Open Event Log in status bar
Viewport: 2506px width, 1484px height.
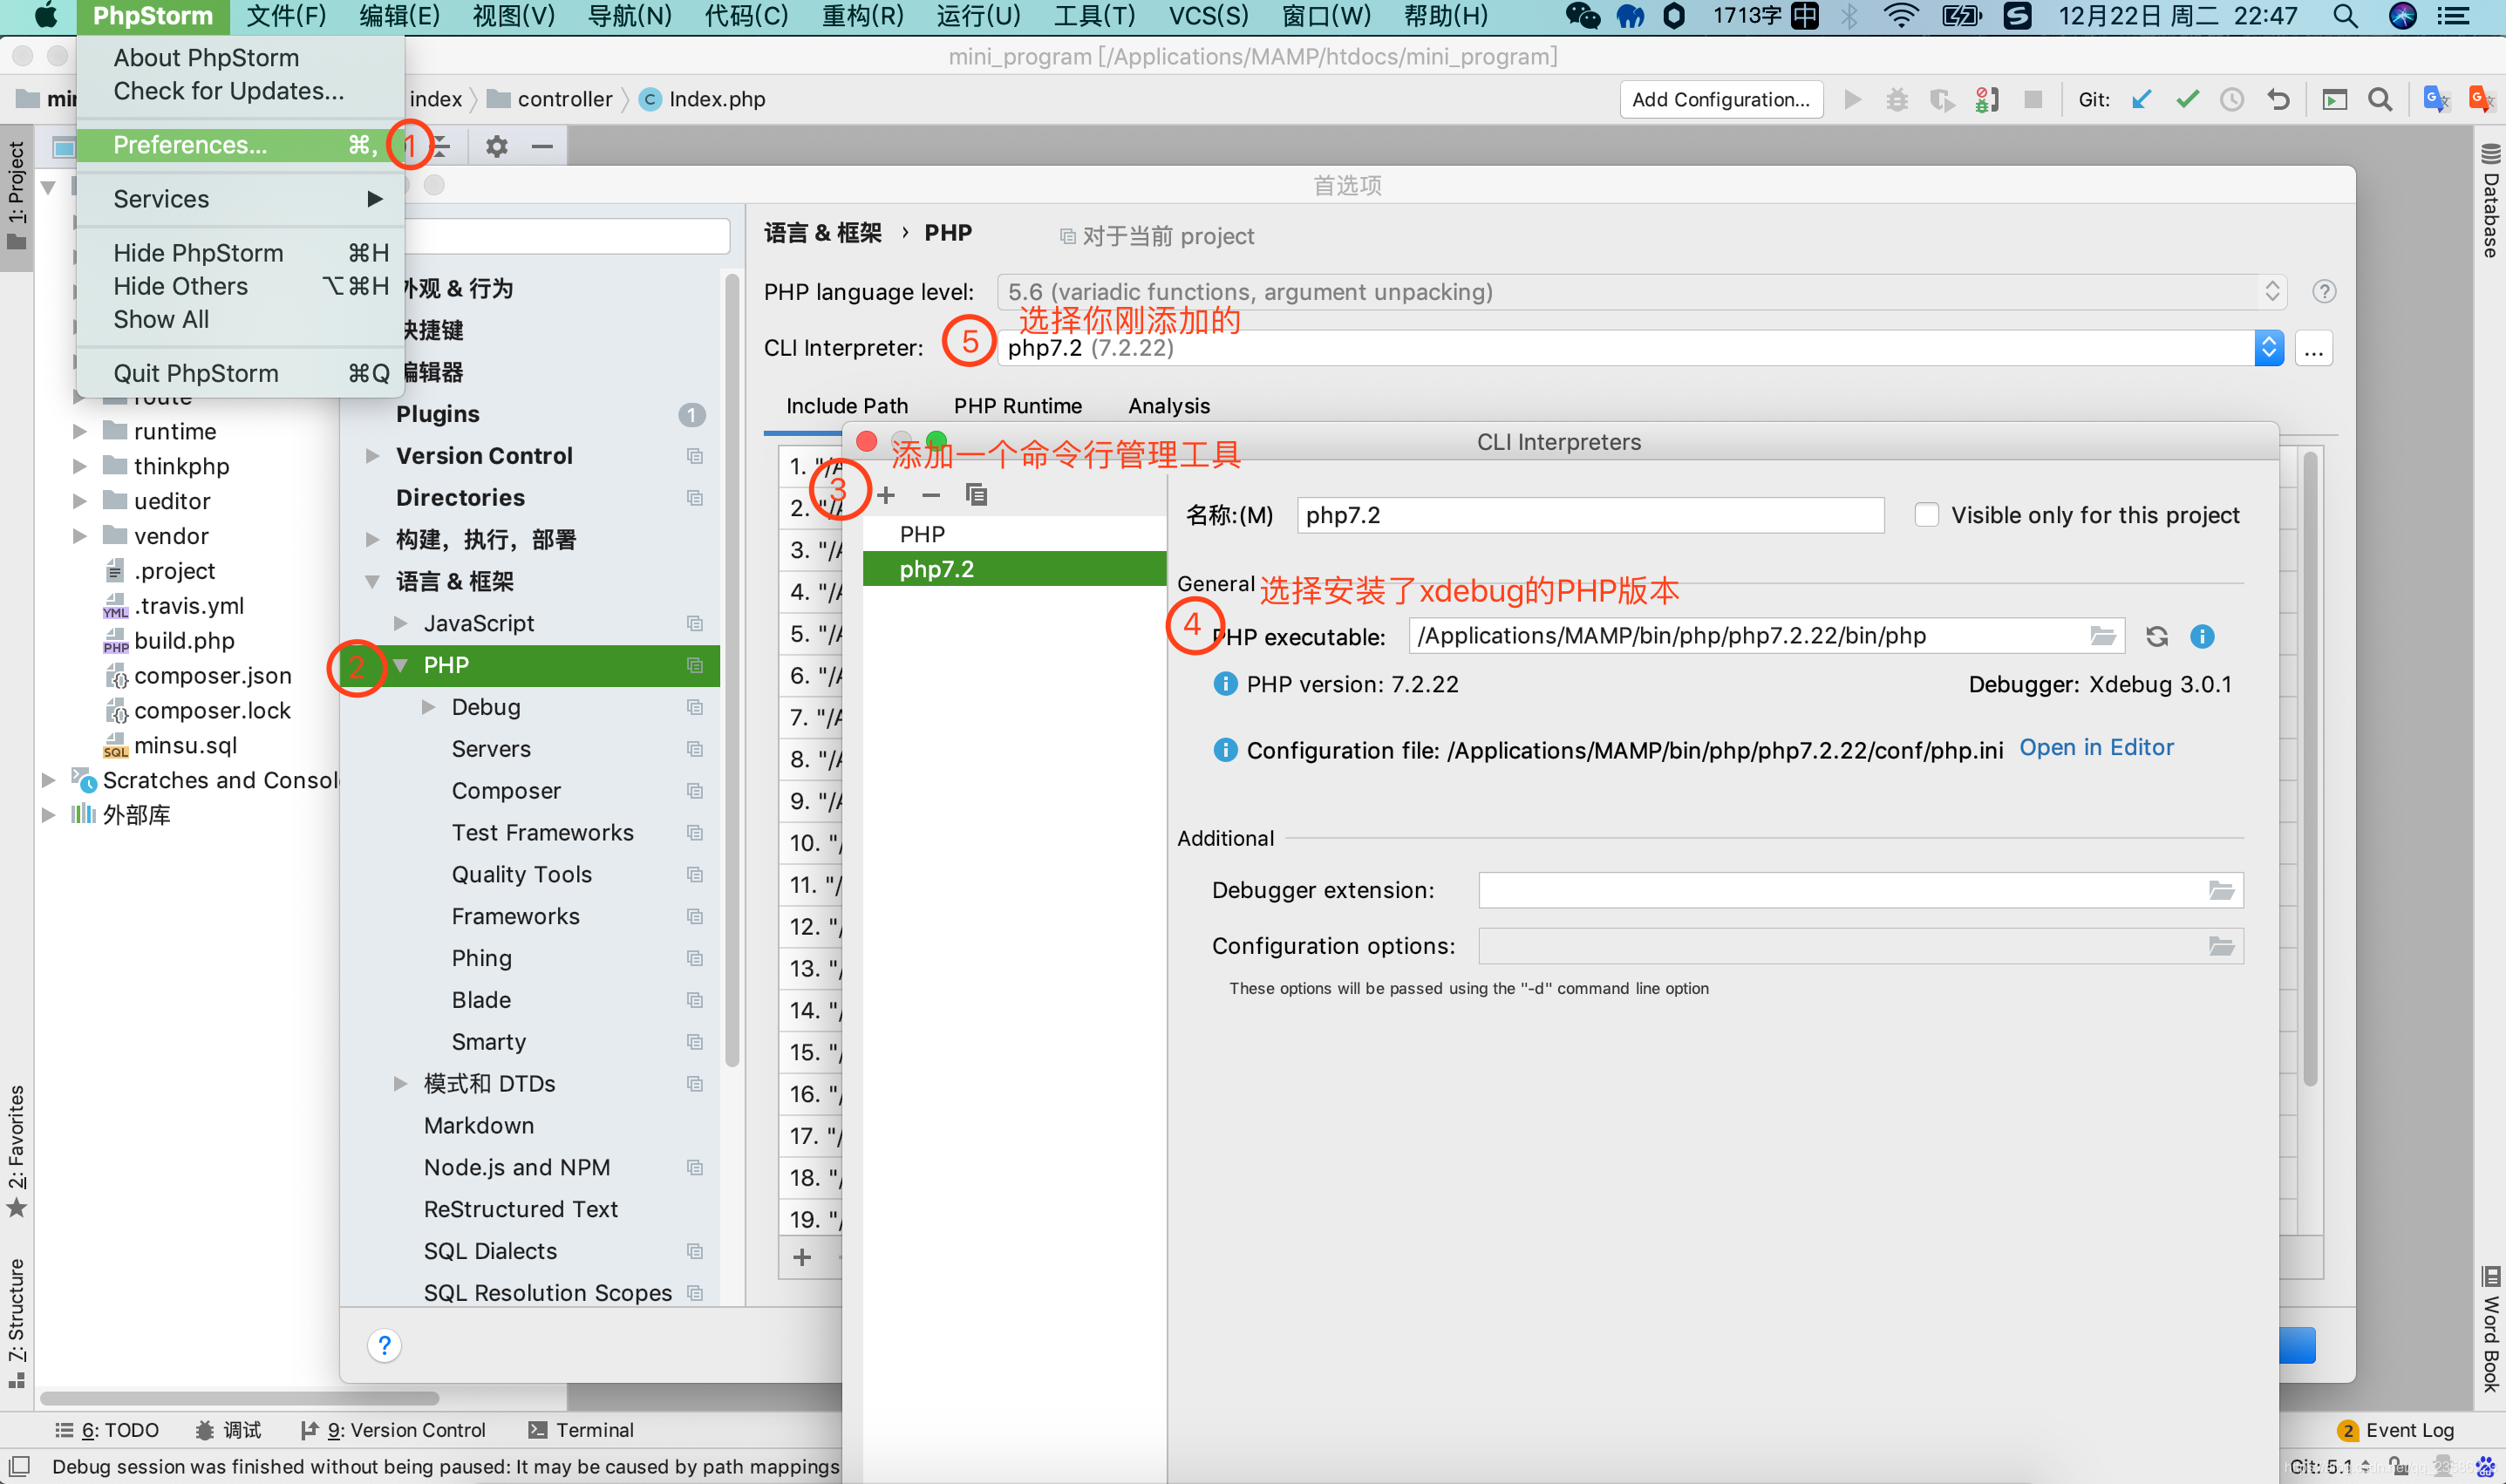[x=2396, y=1430]
